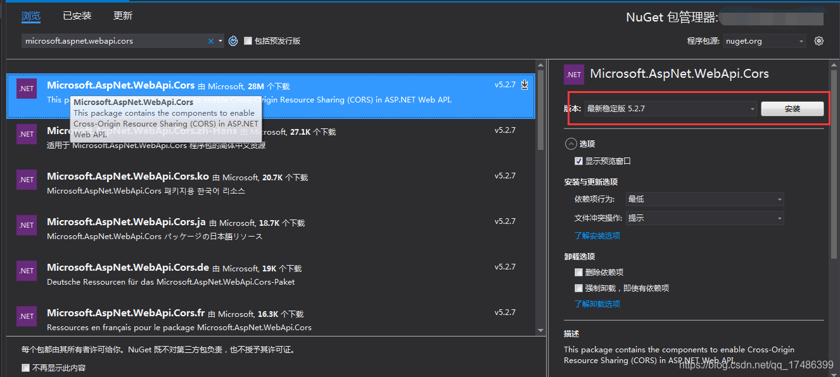
Task: Select the Microsoft.AspNet.WebApi.Cors.ja package icon
Action: [27, 225]
